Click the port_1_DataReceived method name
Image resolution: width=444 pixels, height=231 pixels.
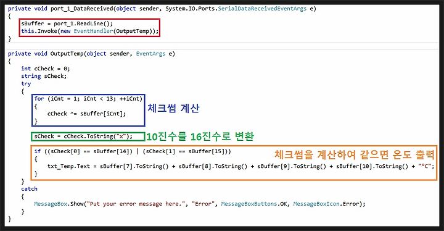pyautogui.click(x=82, y=9)
